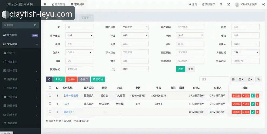Image resolution: width=267 pixels, height=134 pixels.
Task: Click 公海 button for customer 1234
Action: coord(246,104)
